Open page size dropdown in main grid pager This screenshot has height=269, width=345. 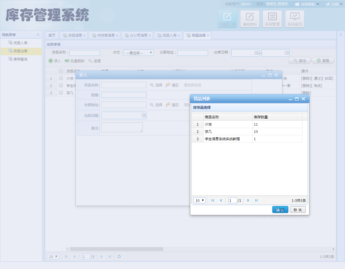coord(53,256)
